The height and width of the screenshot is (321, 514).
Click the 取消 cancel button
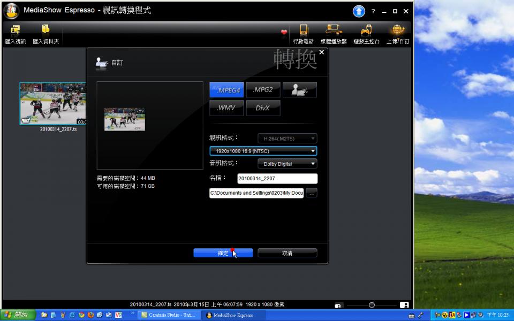(288, 253)
